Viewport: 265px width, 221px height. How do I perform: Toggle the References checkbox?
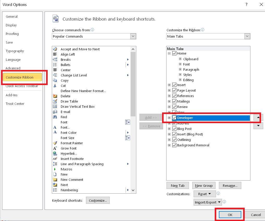pyautogui.click(x=174, y=96)
